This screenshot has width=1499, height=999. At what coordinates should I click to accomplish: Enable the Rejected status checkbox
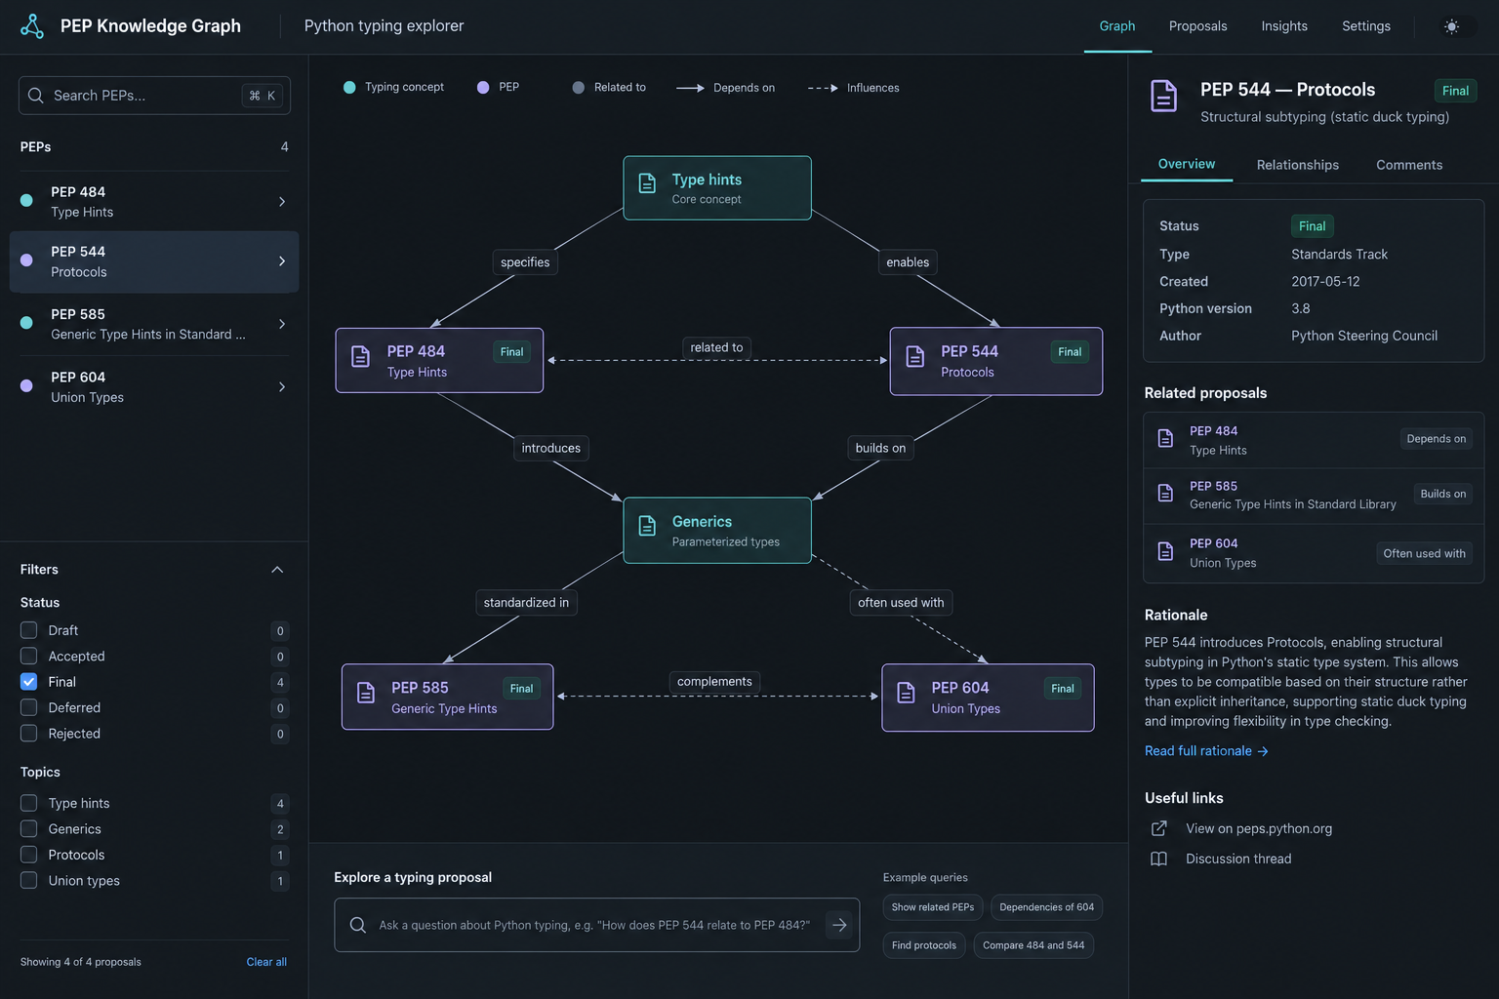tap(29, 733)
